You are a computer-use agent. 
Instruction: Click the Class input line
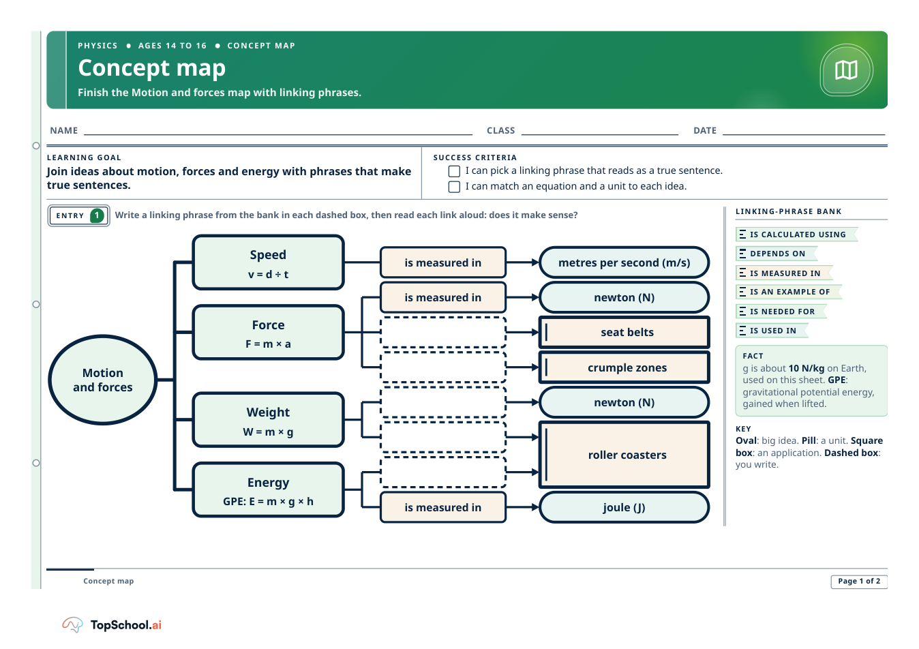(x=600, y=130)
